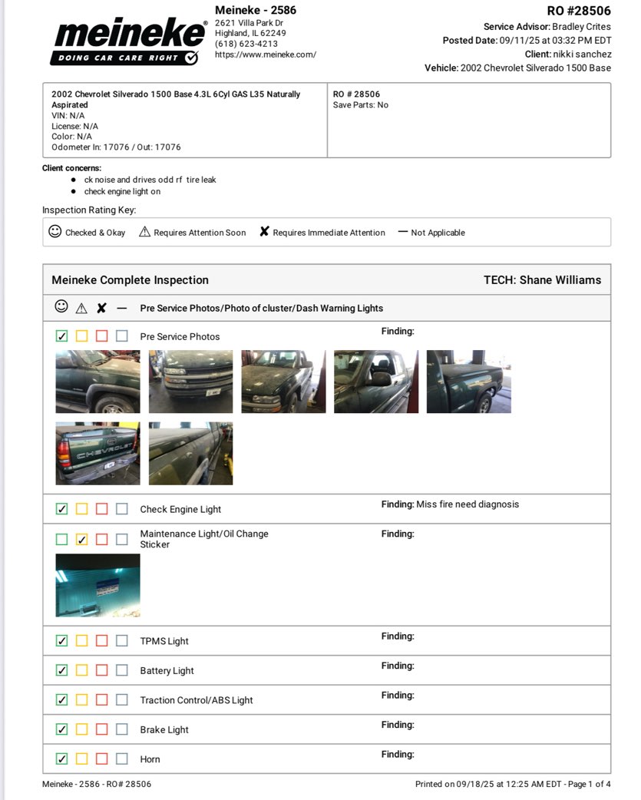The width and height of the screenshot is (641, 800).
Task: Toggle the green checkbox for Check Engine Light
Action: tap(62, 509)
